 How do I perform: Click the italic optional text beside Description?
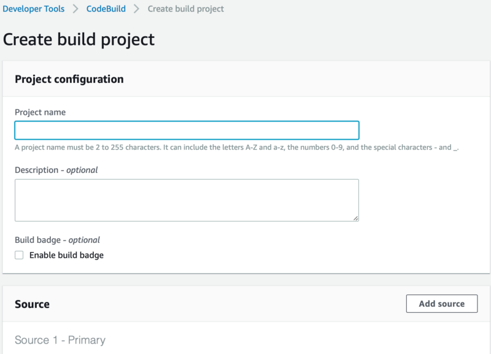click(x=82, y=170)
